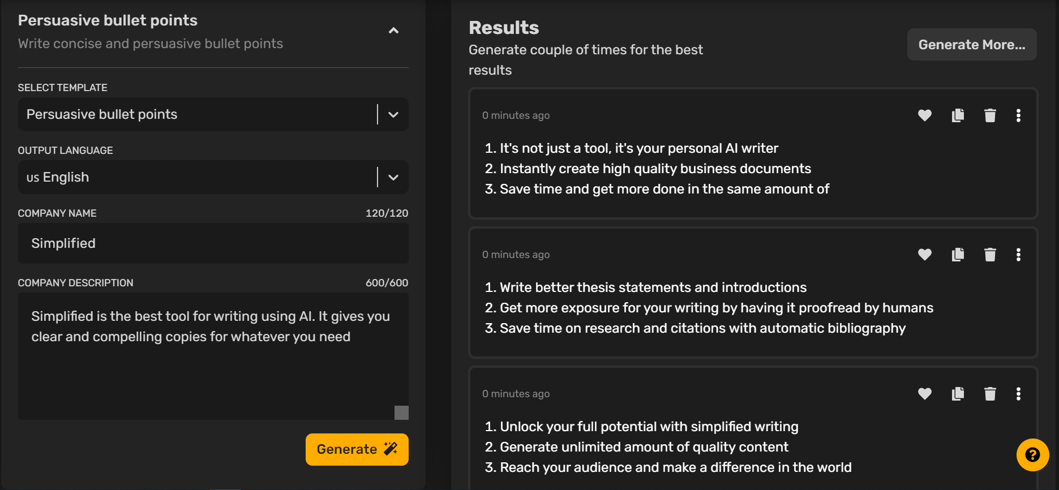Screen dimensions: 1059x490
Task: Click the Generate button
Action: [357, 449]
